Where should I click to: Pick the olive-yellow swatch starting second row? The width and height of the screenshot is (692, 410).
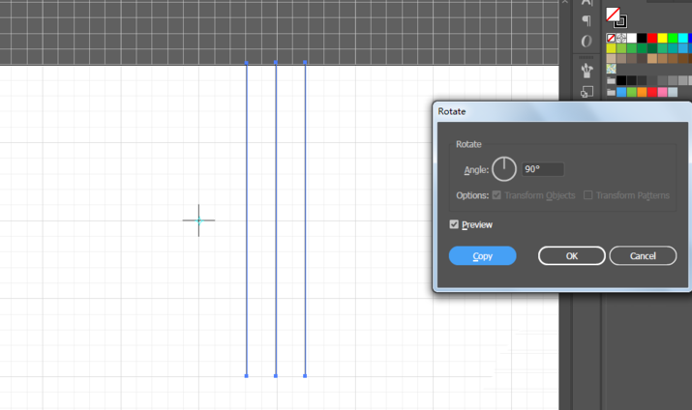pyautogui.click(x=611, y=48)
